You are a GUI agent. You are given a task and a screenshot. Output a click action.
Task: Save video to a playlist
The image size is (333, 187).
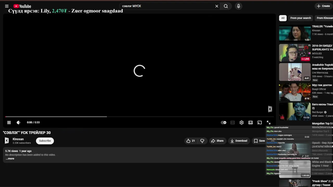click(x=259, y=141)
